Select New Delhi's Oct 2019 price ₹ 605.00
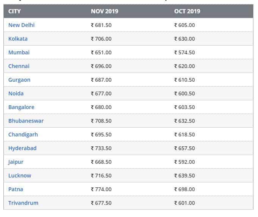 (x=185, y=25)
